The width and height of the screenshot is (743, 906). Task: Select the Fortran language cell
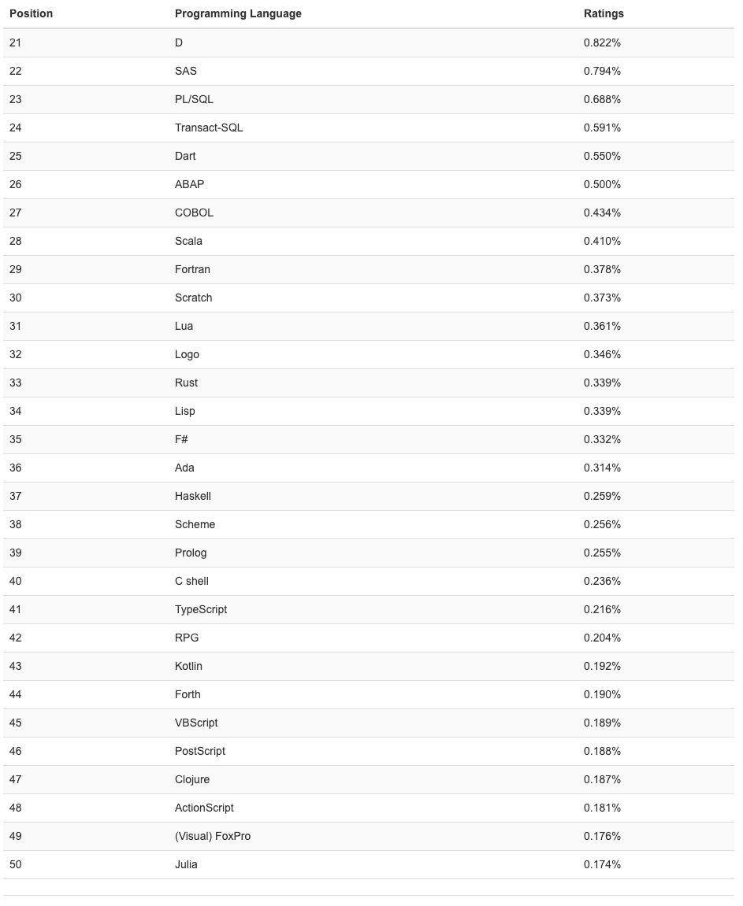point(192,269)
